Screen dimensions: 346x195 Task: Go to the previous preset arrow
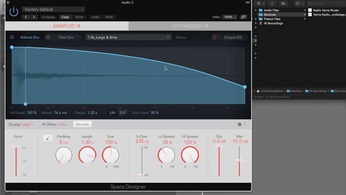tap(26, 17)
